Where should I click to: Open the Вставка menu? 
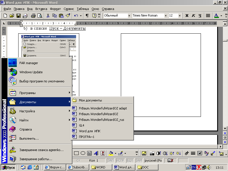click(41, 9)
